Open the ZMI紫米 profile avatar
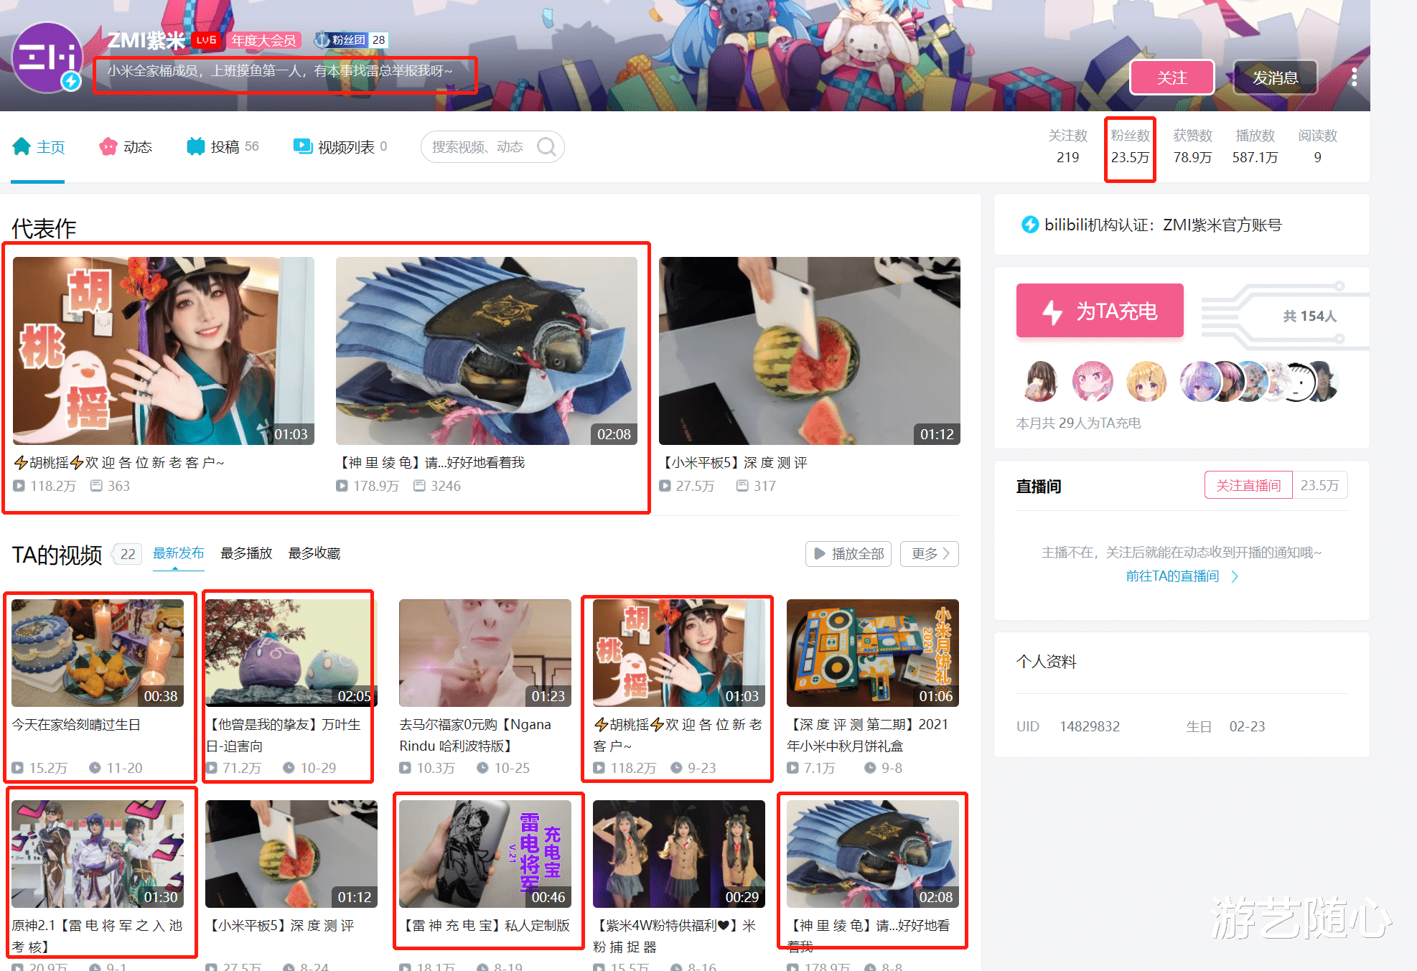1417x971 pixels. [48, 57]
